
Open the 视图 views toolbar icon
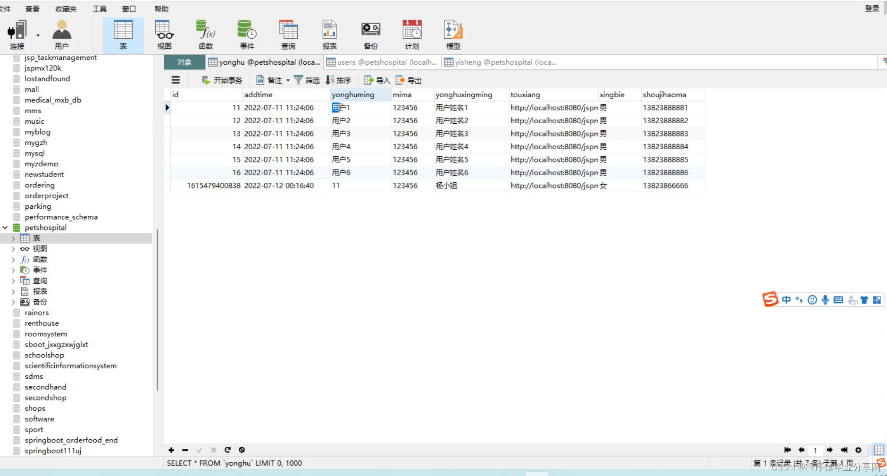coord(164,34)
